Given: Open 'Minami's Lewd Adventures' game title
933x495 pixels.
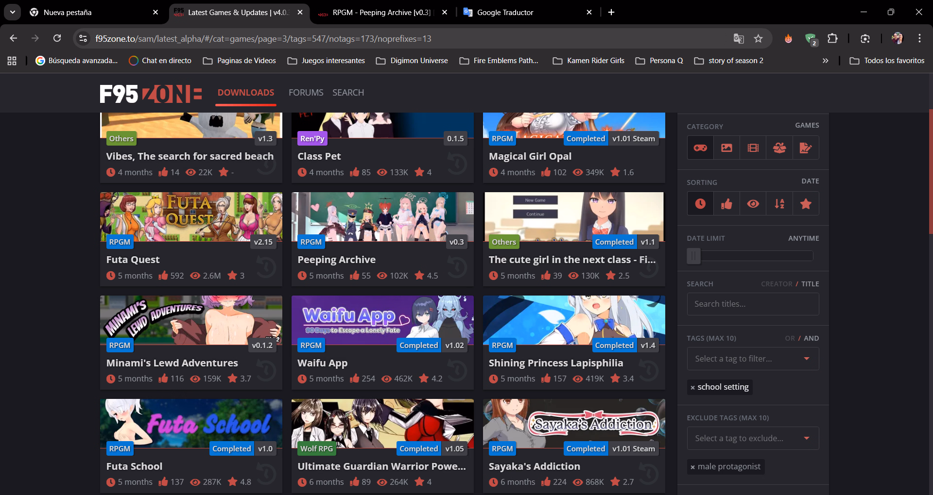Looking at the screenshot, I should point(172,363).
